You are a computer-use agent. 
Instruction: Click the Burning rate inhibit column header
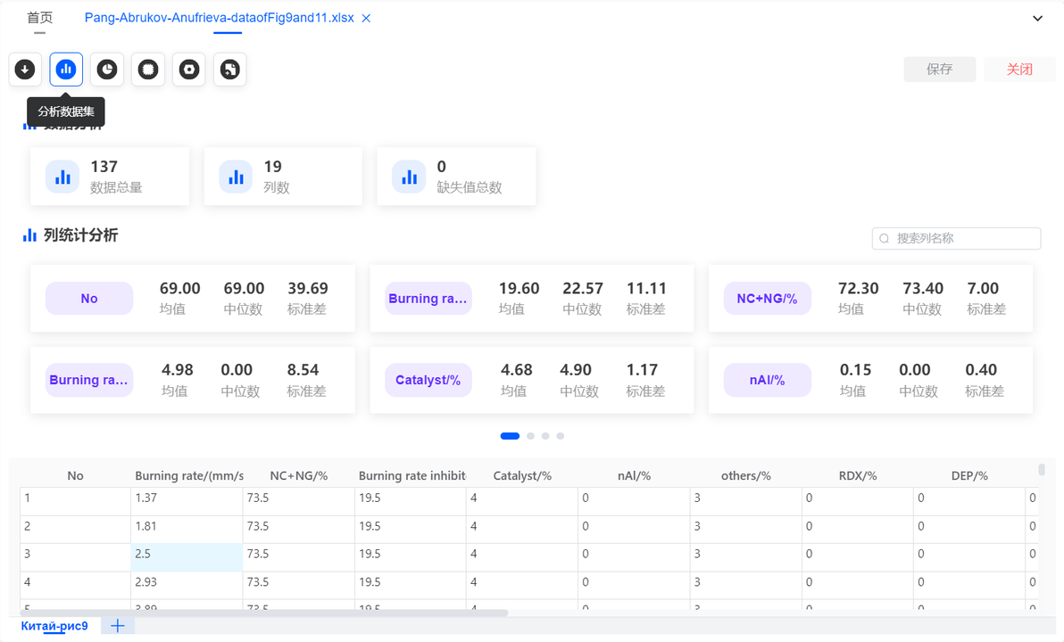(x=411, y=476)
